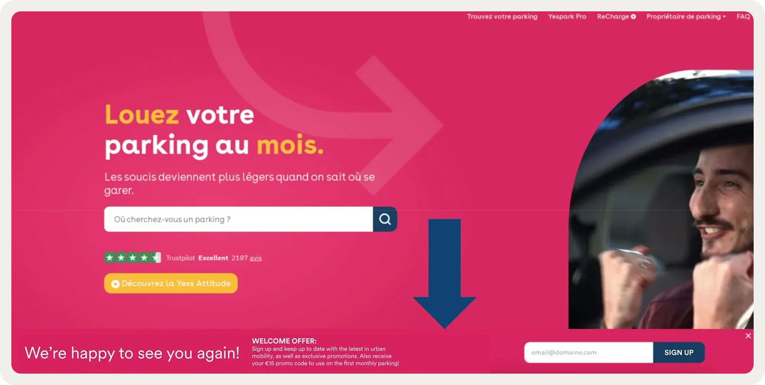
Task: Click Découvrez la Yess Attitude button
Action: point(171,283)
